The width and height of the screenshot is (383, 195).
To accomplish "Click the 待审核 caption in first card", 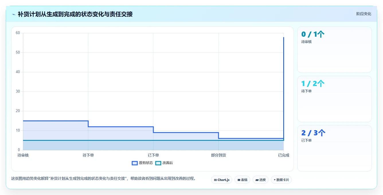I will (x=306, y=42).
